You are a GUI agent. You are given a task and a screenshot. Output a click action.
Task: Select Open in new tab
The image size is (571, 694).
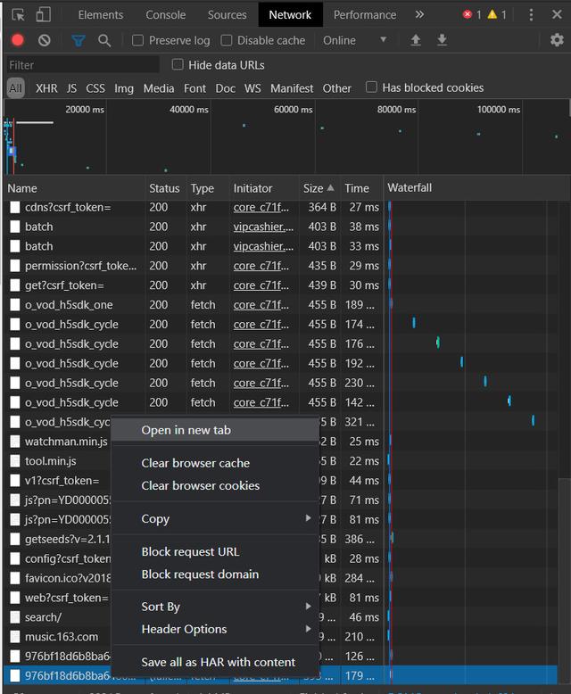(x=186, y=430)
